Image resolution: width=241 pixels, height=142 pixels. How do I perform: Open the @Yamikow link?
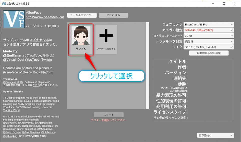[x=9, y=129]
